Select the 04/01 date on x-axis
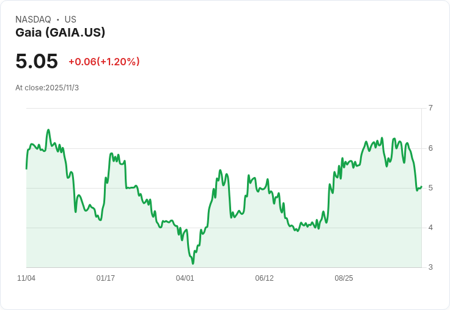This screenshot has height=310, width=450. click(185, 278)
